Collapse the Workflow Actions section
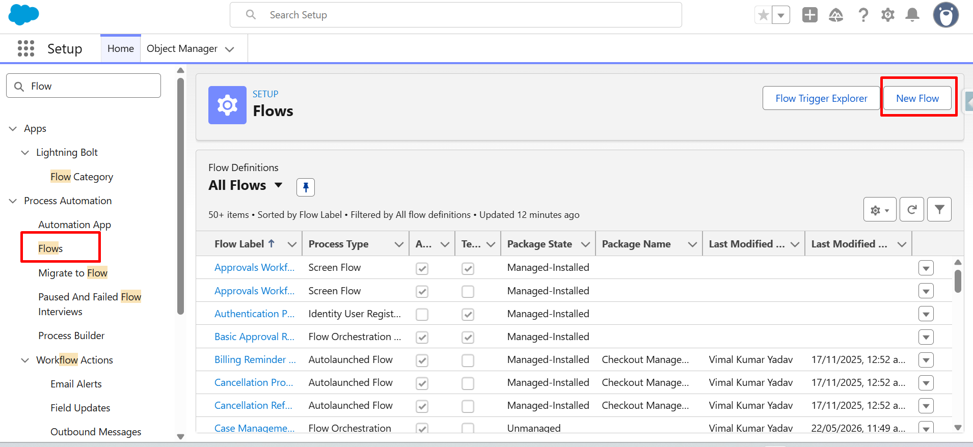The height and width of the screenshot is (447, 973). [x=25, y=360]
